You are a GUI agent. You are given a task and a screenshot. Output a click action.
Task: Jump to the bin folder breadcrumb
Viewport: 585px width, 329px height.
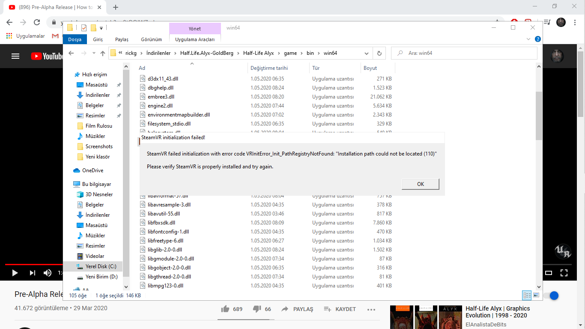pyautogui.click(x=310, y=53)
